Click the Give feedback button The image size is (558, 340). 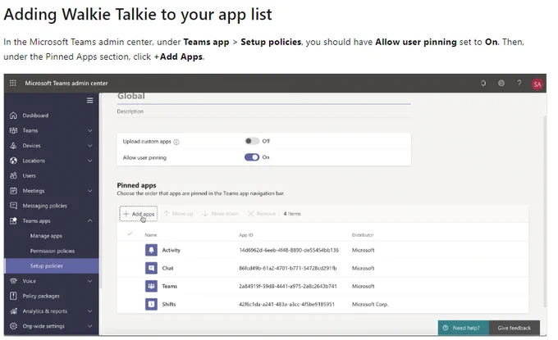(515, 328)
